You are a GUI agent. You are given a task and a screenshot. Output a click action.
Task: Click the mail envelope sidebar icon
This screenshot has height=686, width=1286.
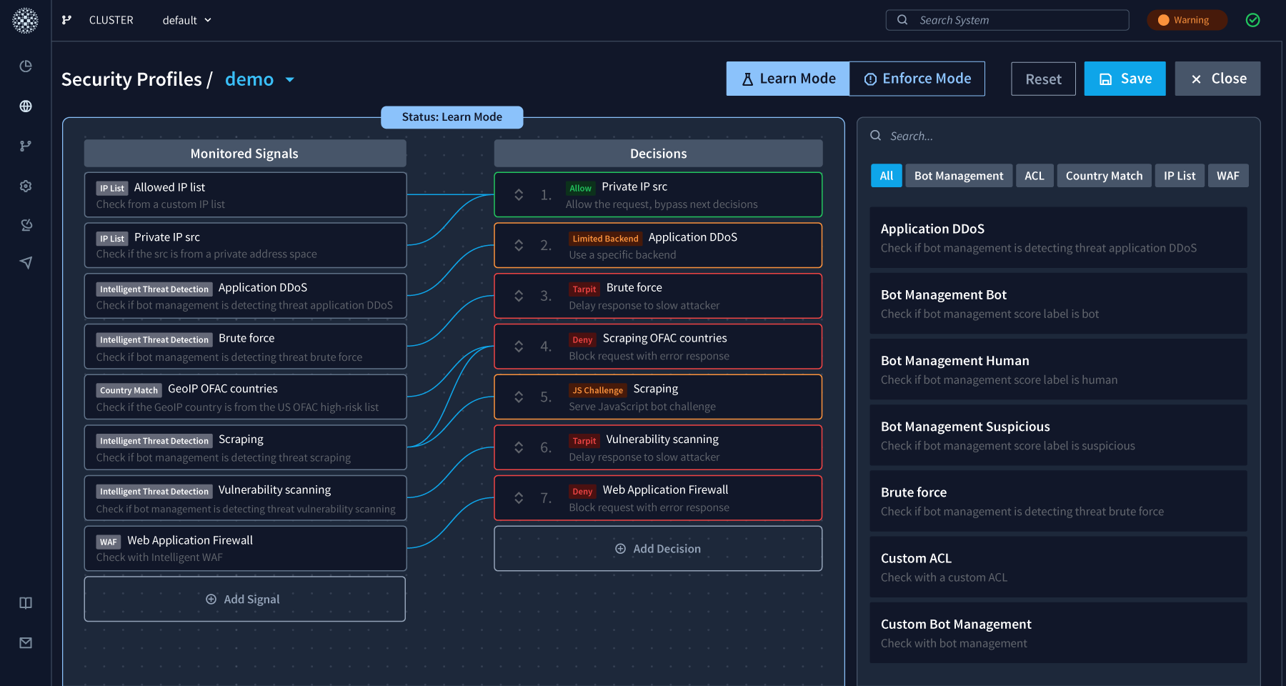click(26, 643)
